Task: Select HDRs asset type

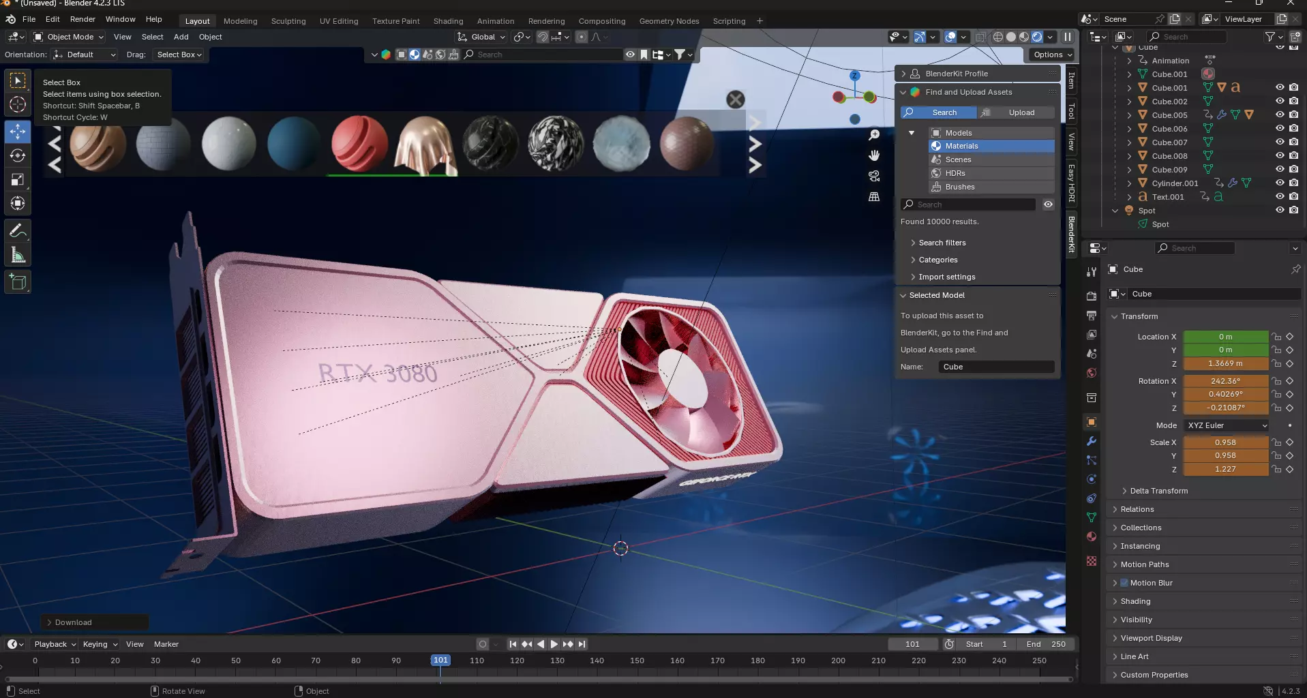Action: [991, 173]
